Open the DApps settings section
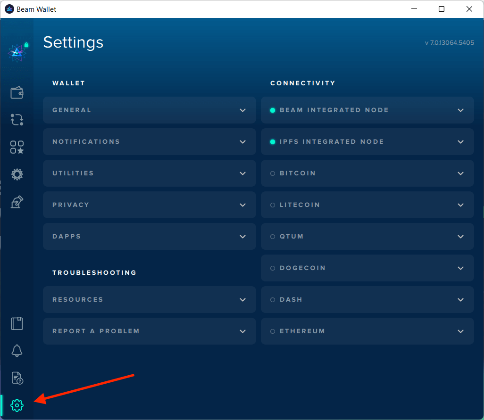 [149, 237]
